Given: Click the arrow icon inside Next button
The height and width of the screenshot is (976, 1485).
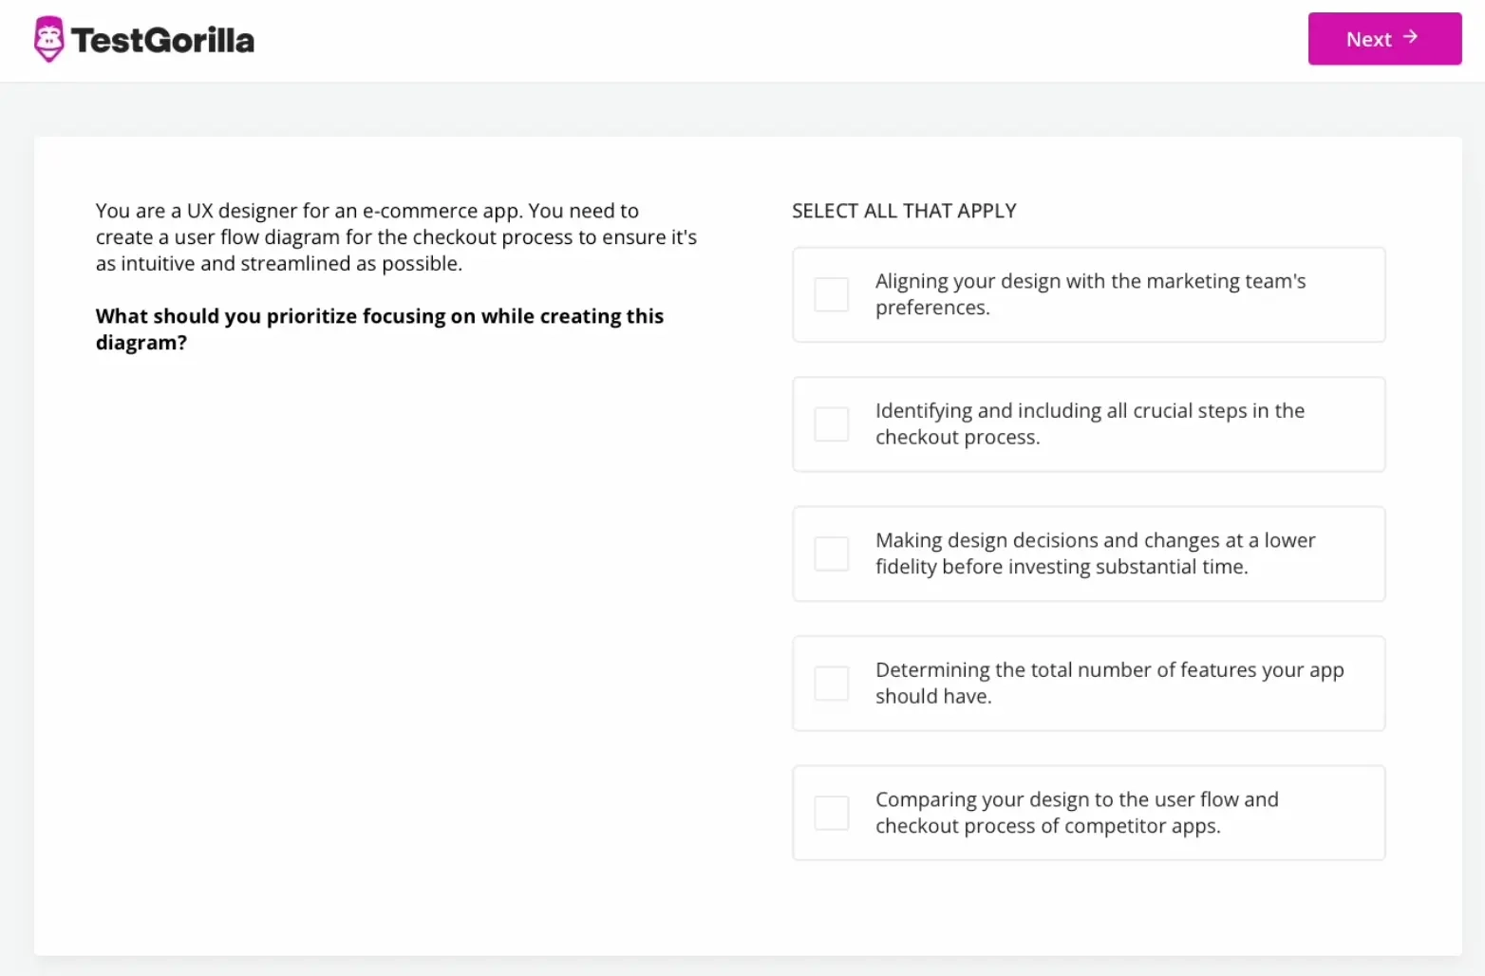Looking at the screenshot, I should click(1410, 37).
